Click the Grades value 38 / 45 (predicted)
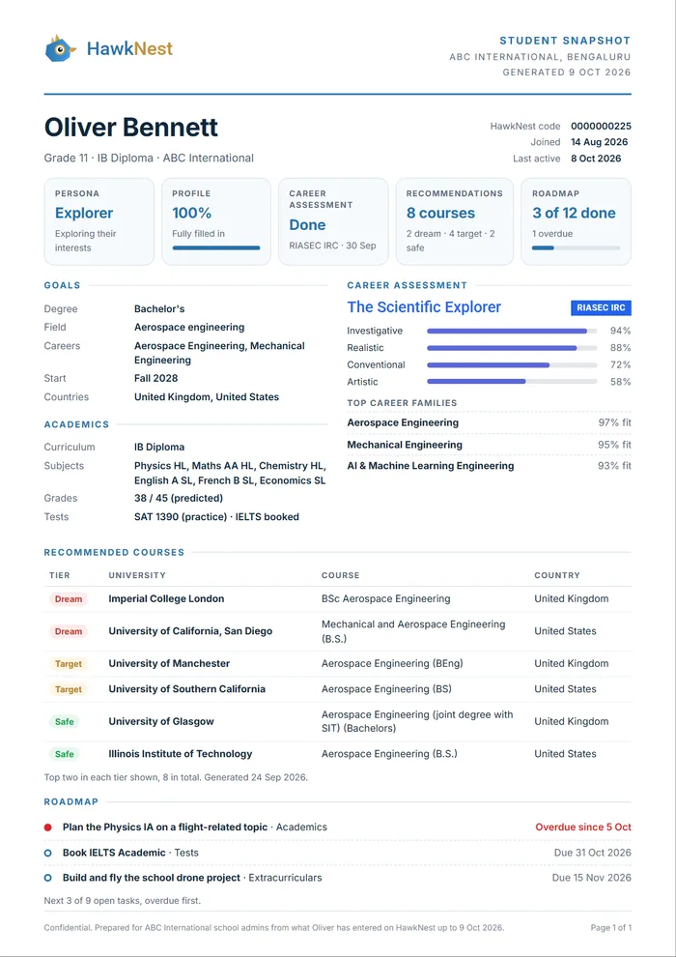Image resolution: width=676 pixels, height=957 pixels. [179, 498]
